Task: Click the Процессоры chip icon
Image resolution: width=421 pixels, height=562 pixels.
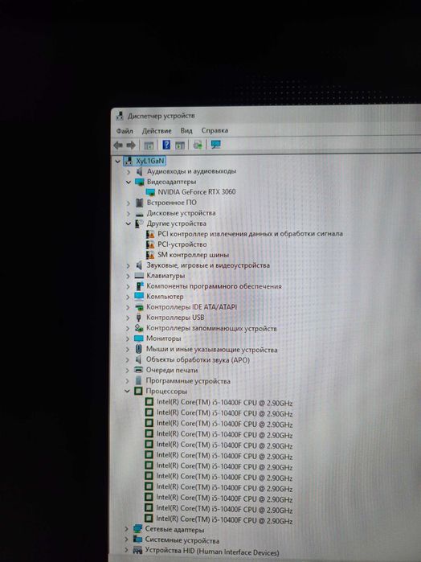Action: pos(138,391)
